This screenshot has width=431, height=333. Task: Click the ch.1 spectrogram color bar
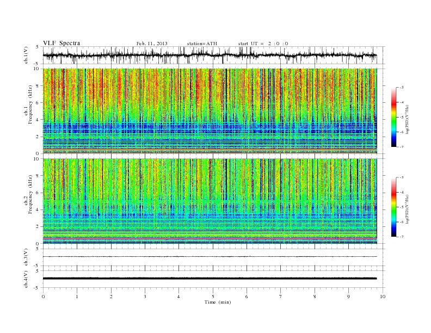pyautogui.click(x=393, y=117)
